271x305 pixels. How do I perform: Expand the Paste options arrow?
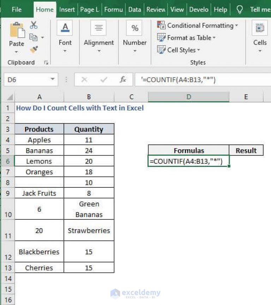[x=16, y=52]
